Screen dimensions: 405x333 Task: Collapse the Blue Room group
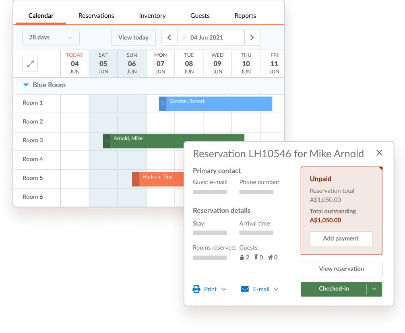tap(26, 85)
